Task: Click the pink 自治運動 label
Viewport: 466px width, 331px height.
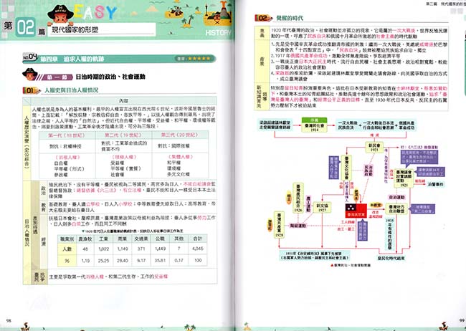Action: click(396, 197)
